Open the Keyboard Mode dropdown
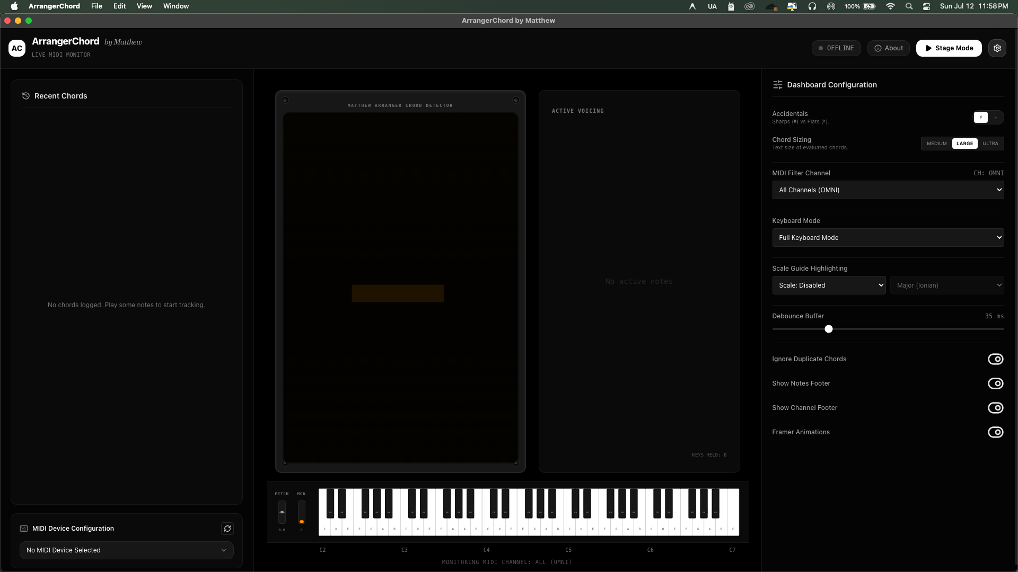 click(x=888, y=238)
